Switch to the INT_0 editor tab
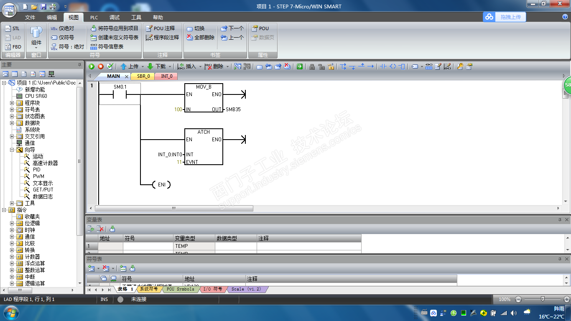 (167, 76)
